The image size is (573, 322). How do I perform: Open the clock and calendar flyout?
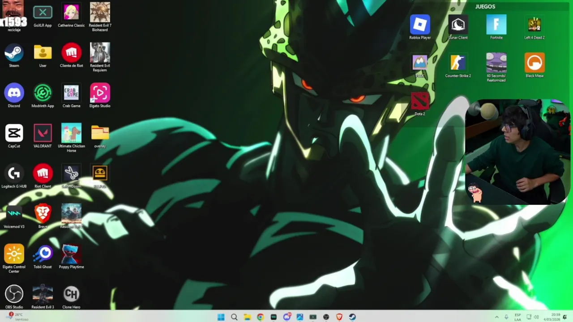tap(552, 317)
